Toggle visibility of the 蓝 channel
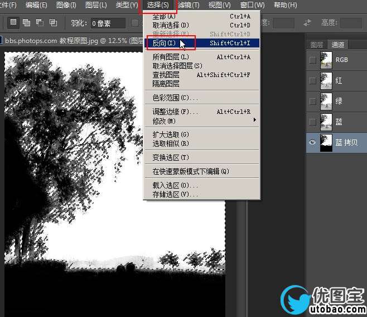The width and height of the screenshot is (367, 317). pyautogui.click(x=313, y=122)
